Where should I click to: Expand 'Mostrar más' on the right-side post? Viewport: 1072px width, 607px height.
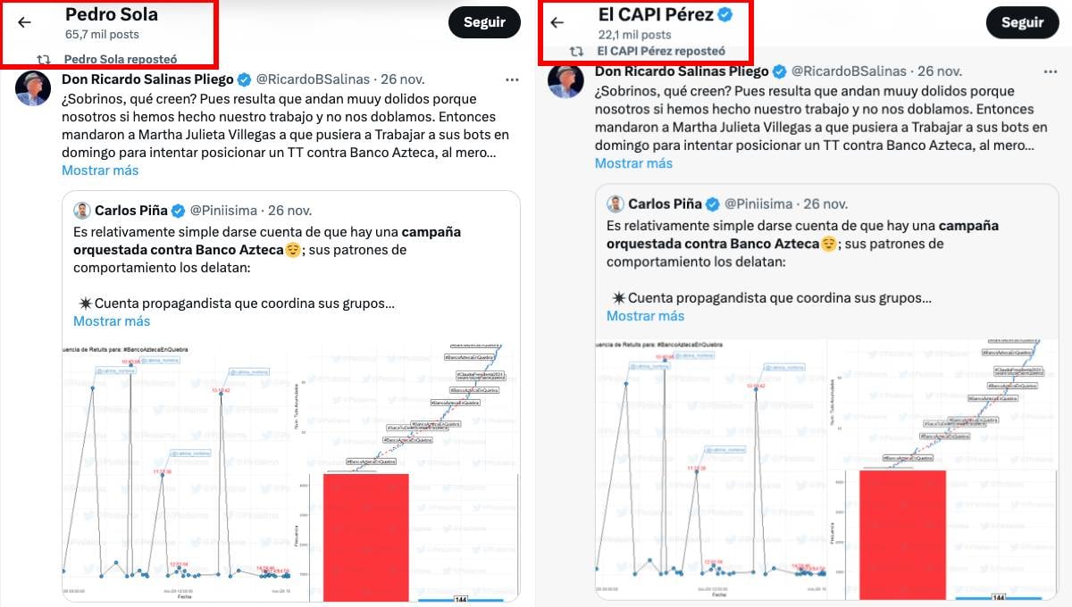tap(634, 163)
